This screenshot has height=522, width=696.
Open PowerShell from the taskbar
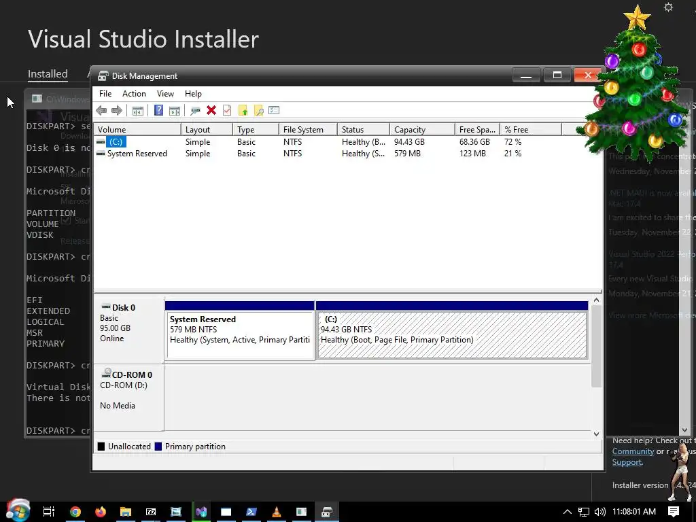tap(251, 512)
